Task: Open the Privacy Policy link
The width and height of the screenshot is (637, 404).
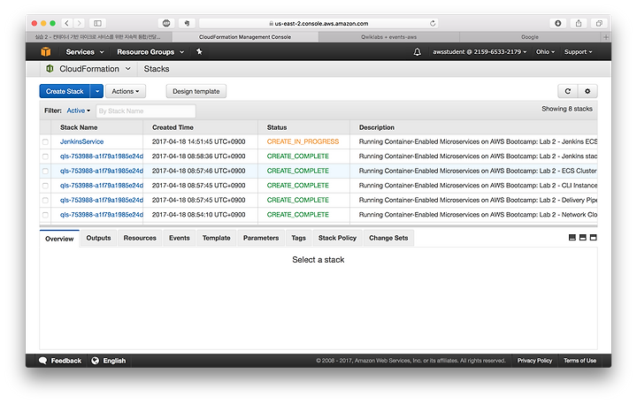Action: pyautogui.click(x=534, y=361)
